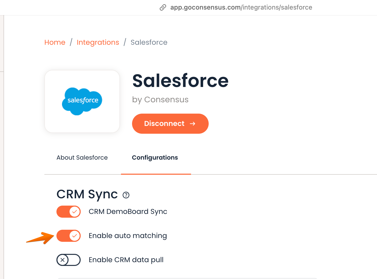Viewport: 377px width, 279px height.
Task: Click the "by Consensus" subtitle
Action: tap(160, 100)
